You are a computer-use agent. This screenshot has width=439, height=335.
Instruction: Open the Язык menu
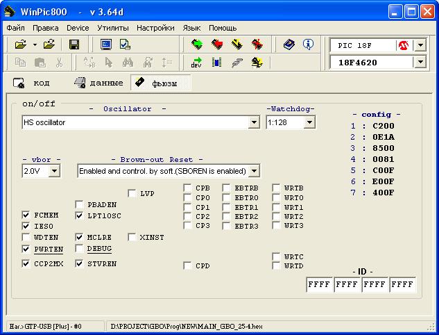point(191,28)
